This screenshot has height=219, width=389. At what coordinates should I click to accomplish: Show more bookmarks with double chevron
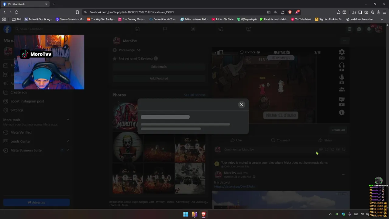[x=382, y=19]
